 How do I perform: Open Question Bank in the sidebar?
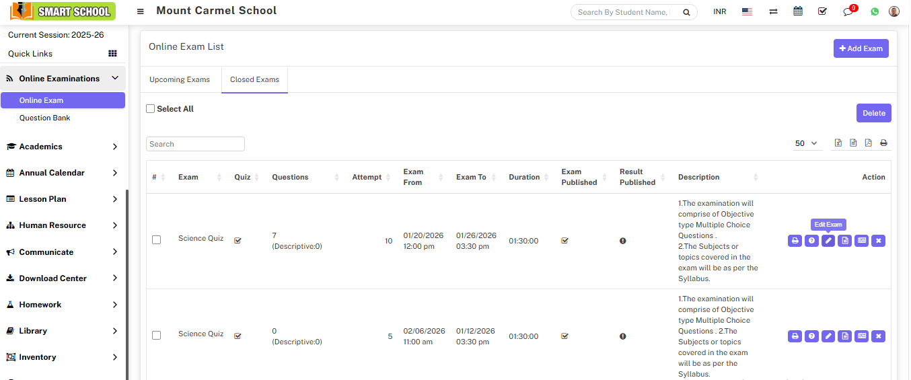[x=45, y=118]
